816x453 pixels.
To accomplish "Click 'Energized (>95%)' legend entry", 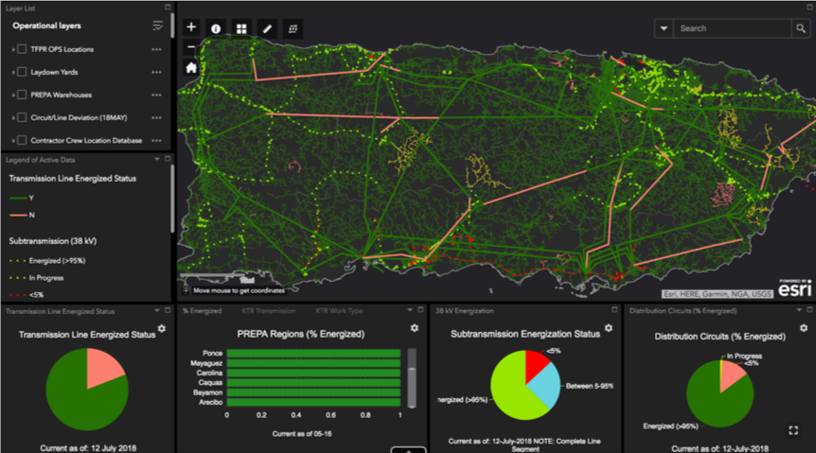I will 57,261.
